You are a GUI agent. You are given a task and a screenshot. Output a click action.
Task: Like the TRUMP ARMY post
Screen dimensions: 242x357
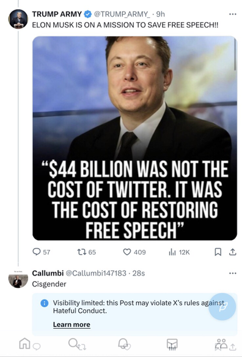click(x=134, y=252)
